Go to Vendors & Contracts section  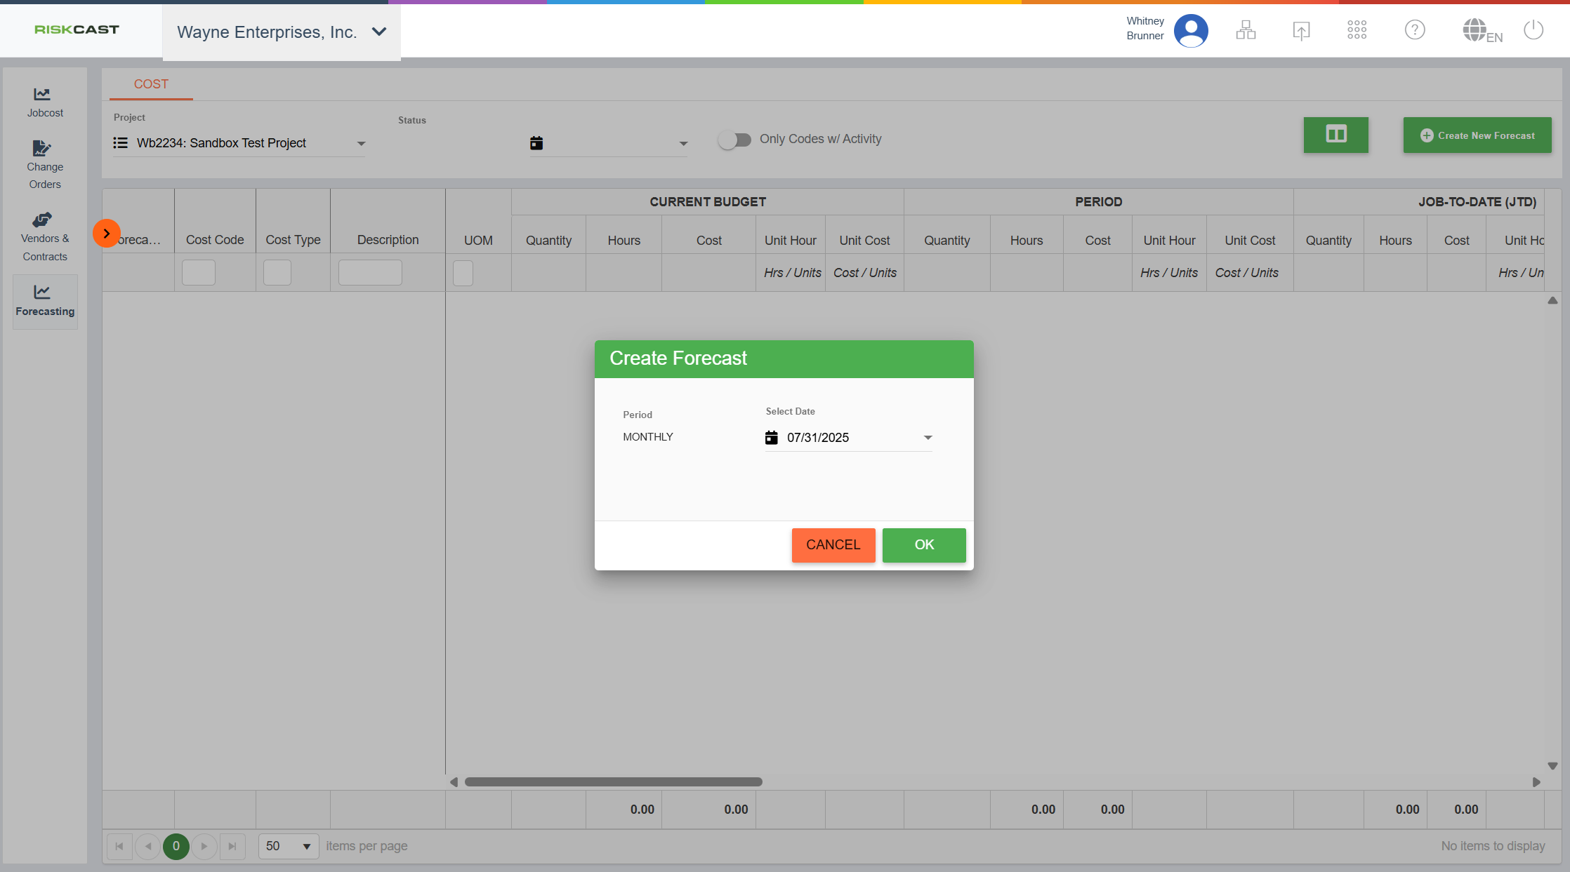[44, 237]
